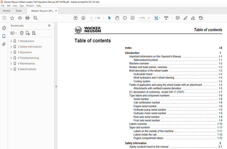Close the Wacker Neuson document tab
227x149 pixels.
tap(56, 11)
